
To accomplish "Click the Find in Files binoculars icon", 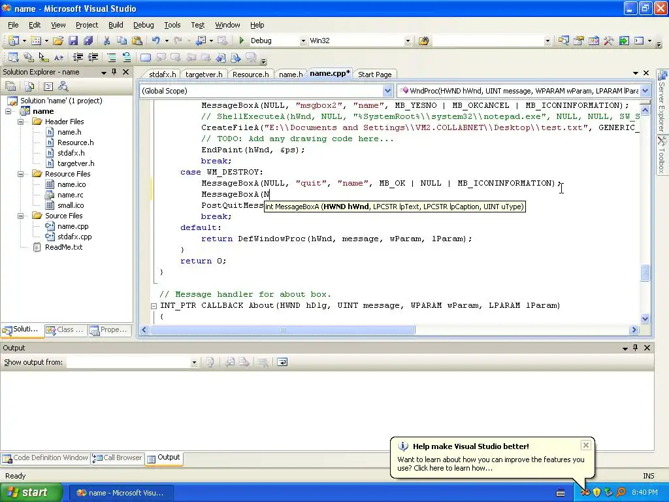I will (x=423, y=41).
